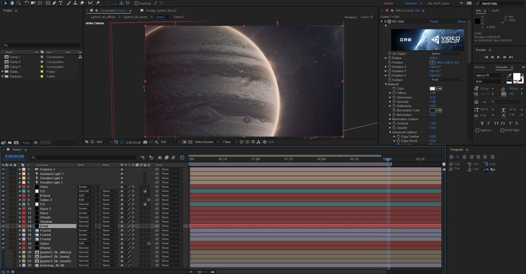Switch to the Standard workspace
The height and width of the screenshot is (274, 526).
click(x=411, y=3)
